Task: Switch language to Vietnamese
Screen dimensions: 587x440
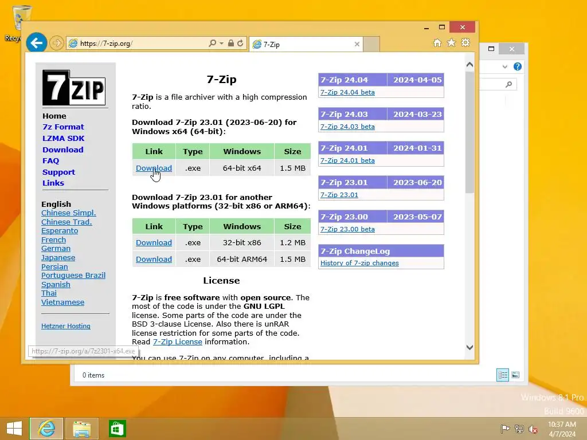Action: pyautogui.click(x=62, y=302)
